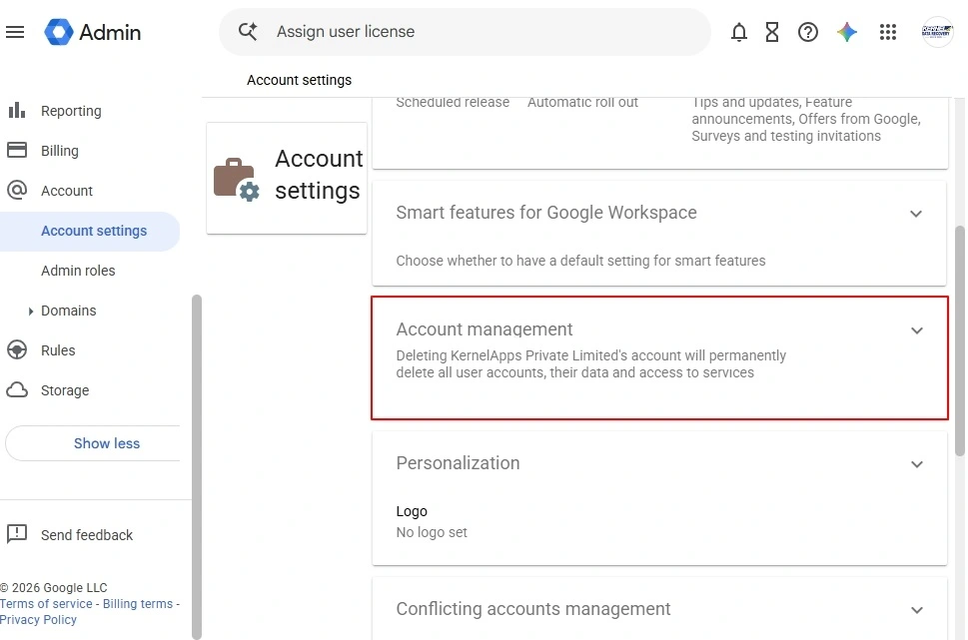
Task: Click the Account management heading
Action: pyautogui.click(x=484, y=329)
